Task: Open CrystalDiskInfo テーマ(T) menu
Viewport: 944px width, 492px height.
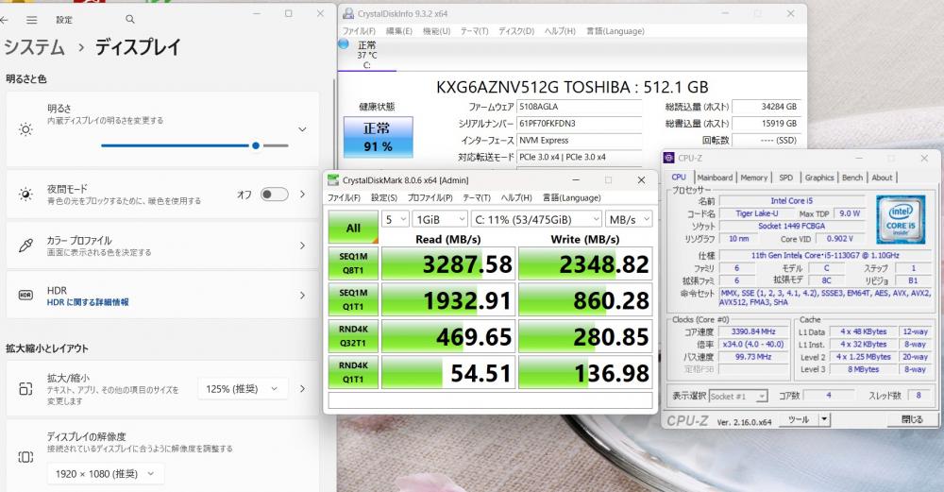Action: click(475, 31)
